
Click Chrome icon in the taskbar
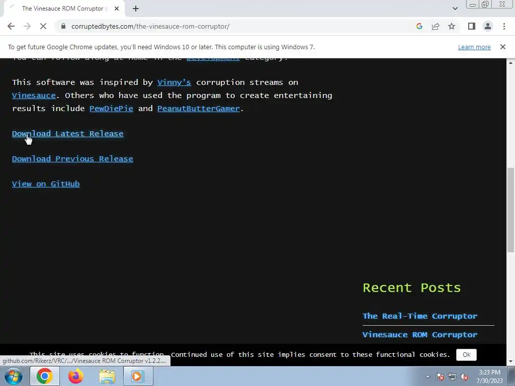point(45,376)
